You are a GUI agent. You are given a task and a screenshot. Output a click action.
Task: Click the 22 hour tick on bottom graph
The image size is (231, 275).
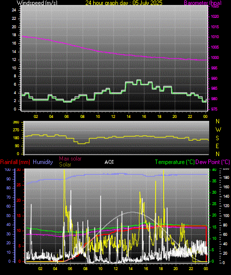pyautogui.click(x=191, y=269)
